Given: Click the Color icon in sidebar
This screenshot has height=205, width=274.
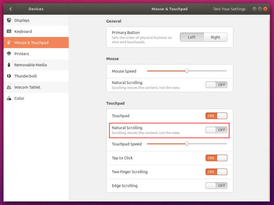Looking at the screenshot, I should 9,98.
